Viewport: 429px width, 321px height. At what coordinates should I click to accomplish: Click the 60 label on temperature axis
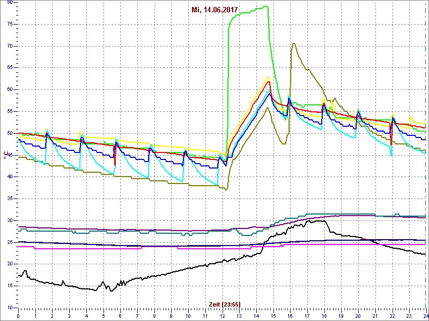(9, 89)
